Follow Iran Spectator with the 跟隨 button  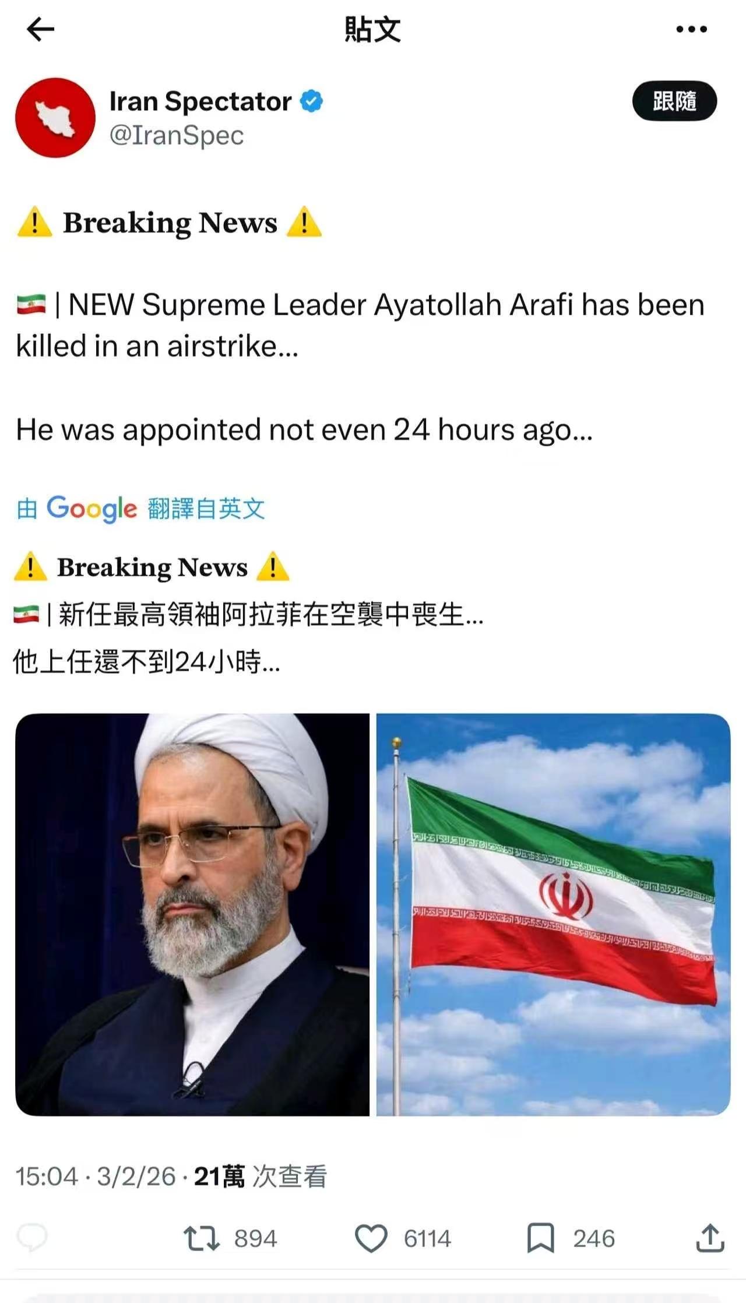674,101
